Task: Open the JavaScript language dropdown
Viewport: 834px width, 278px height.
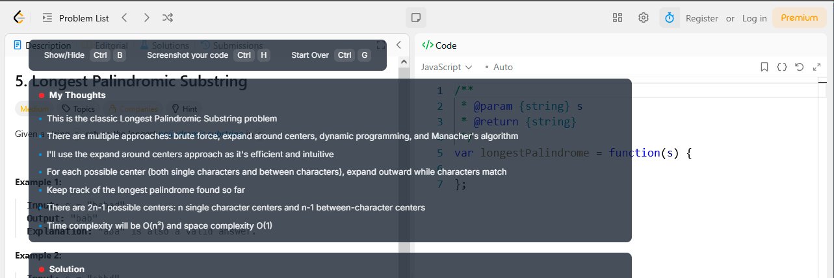Action: tap(447, 67)
